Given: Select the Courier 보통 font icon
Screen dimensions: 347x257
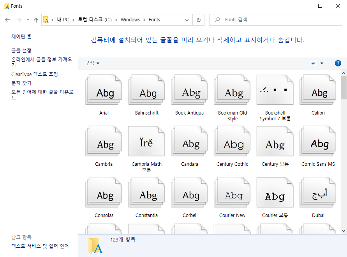Looking at the screenshot, I should click(275, 192).
